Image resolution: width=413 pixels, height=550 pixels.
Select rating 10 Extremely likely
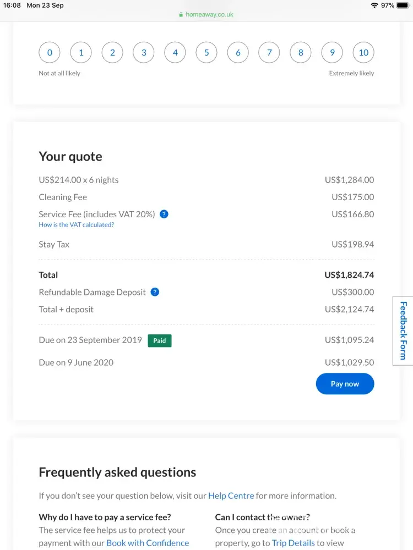pos(363,53)
